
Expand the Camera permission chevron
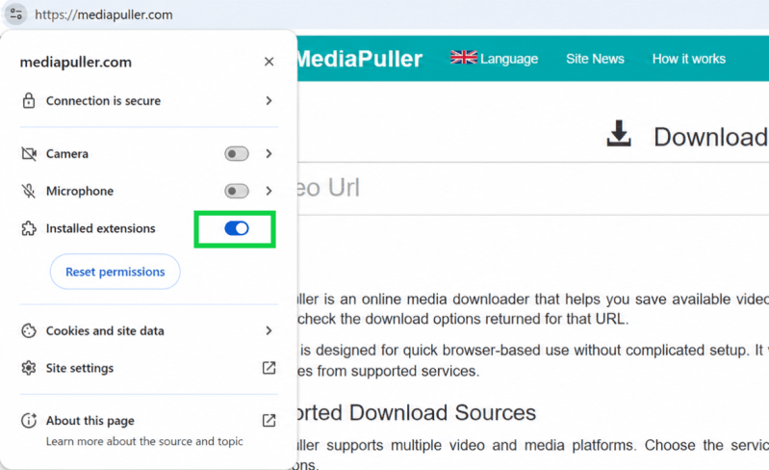269,153
